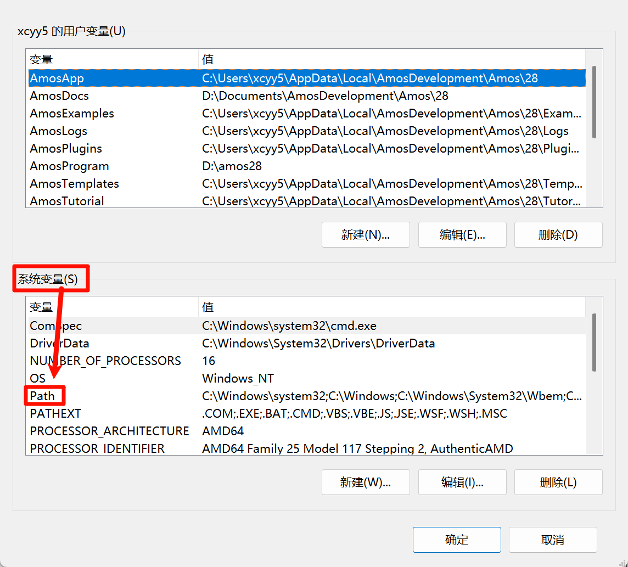Click Delete (删除(L)) for system variables
This screenshot has height=567, width=628.
(558, 482)
